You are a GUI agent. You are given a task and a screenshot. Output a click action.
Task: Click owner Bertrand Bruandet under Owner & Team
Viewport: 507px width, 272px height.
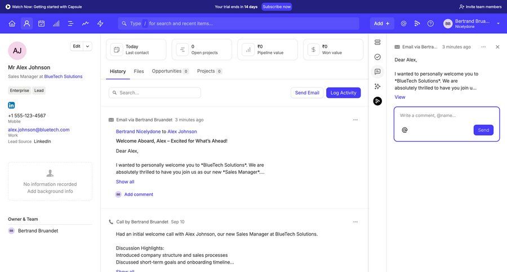tap(38, 231)
